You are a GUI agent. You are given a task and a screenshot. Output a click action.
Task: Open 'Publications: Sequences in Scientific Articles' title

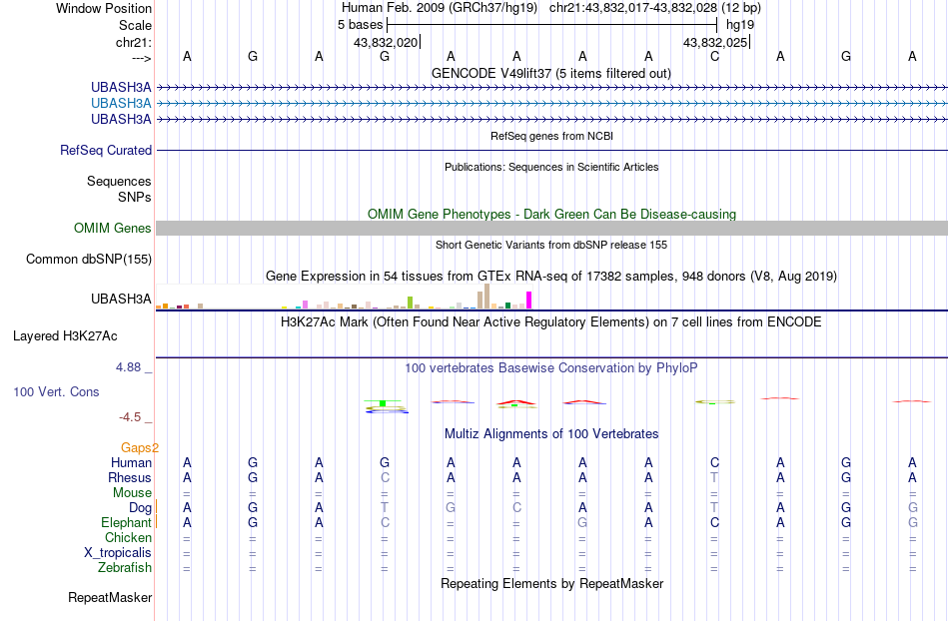[551, 167]
